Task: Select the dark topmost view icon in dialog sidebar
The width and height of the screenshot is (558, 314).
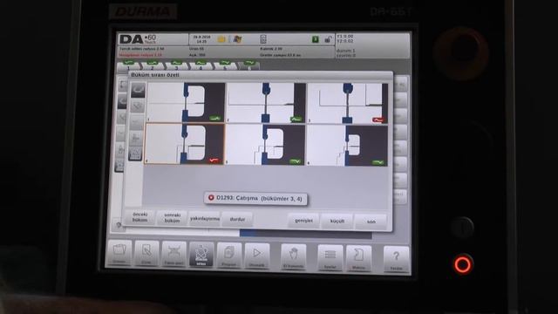Action: click(x=138, y=90)
